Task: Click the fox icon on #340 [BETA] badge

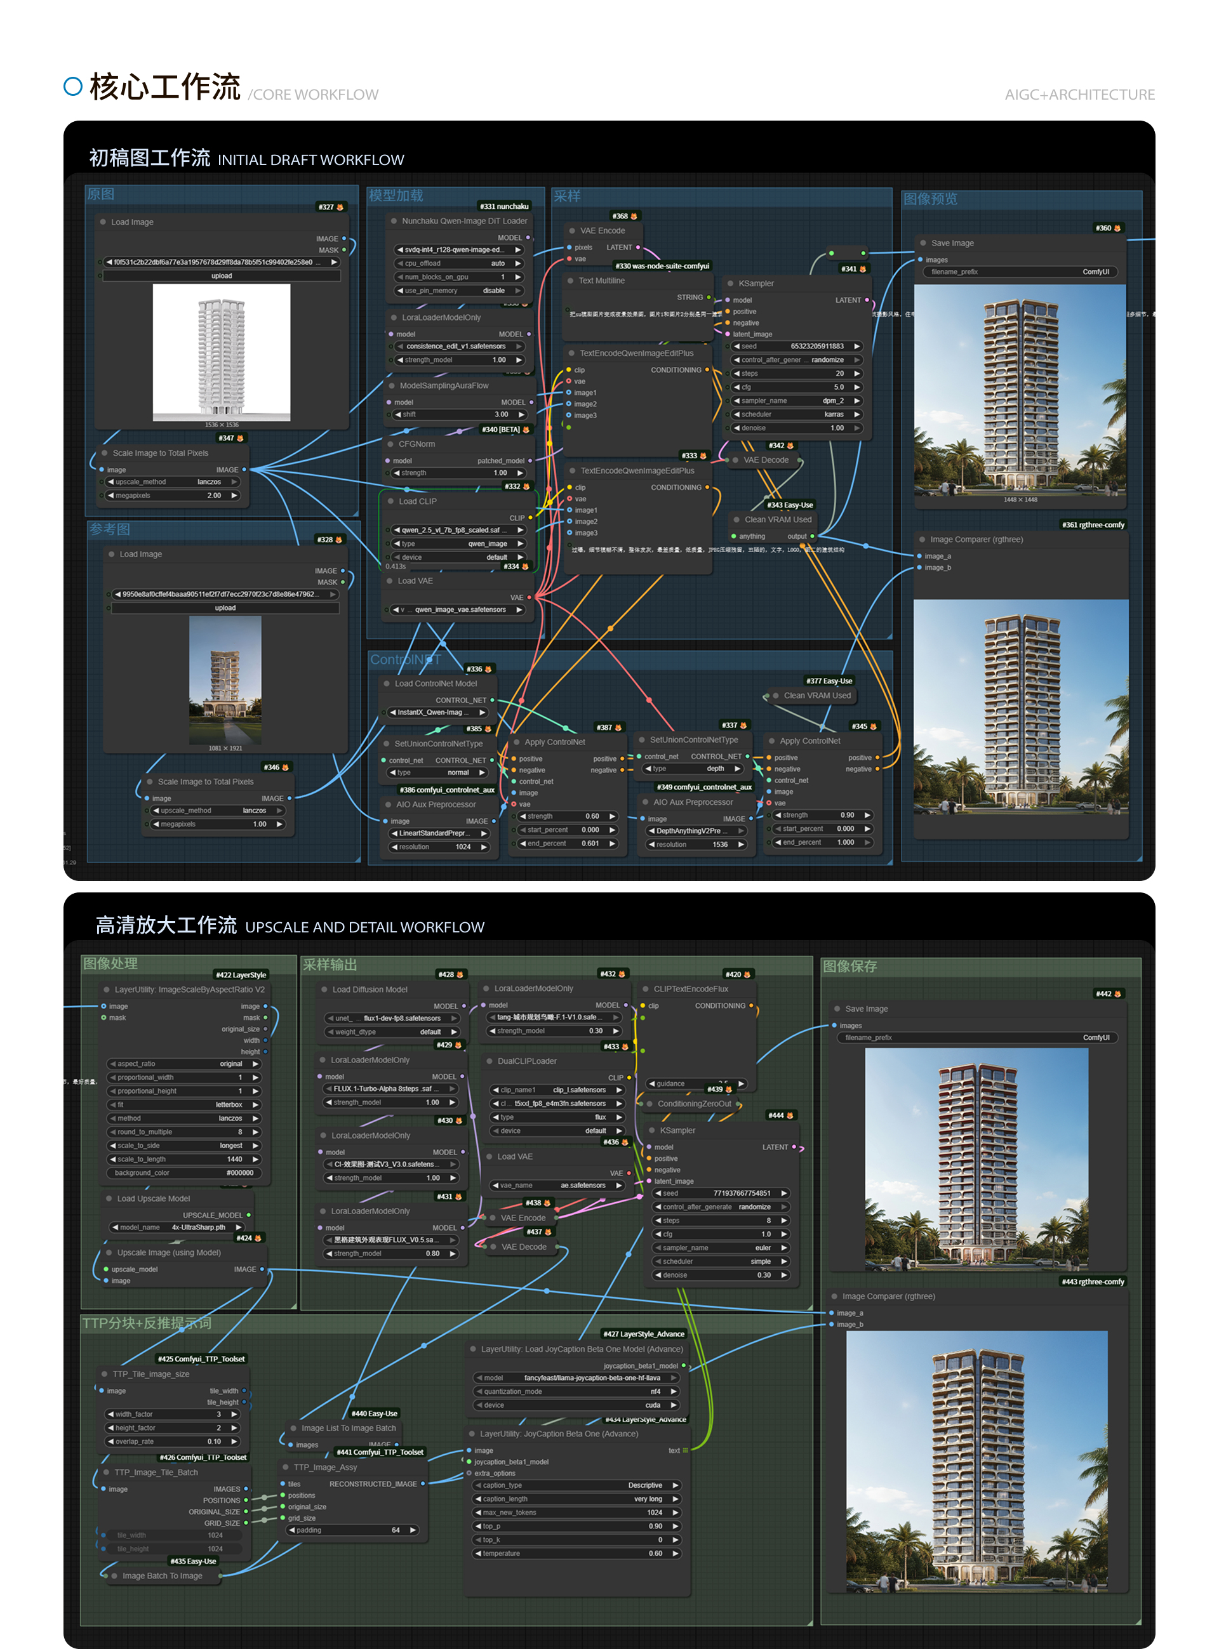Action: (x=526, y=429)
